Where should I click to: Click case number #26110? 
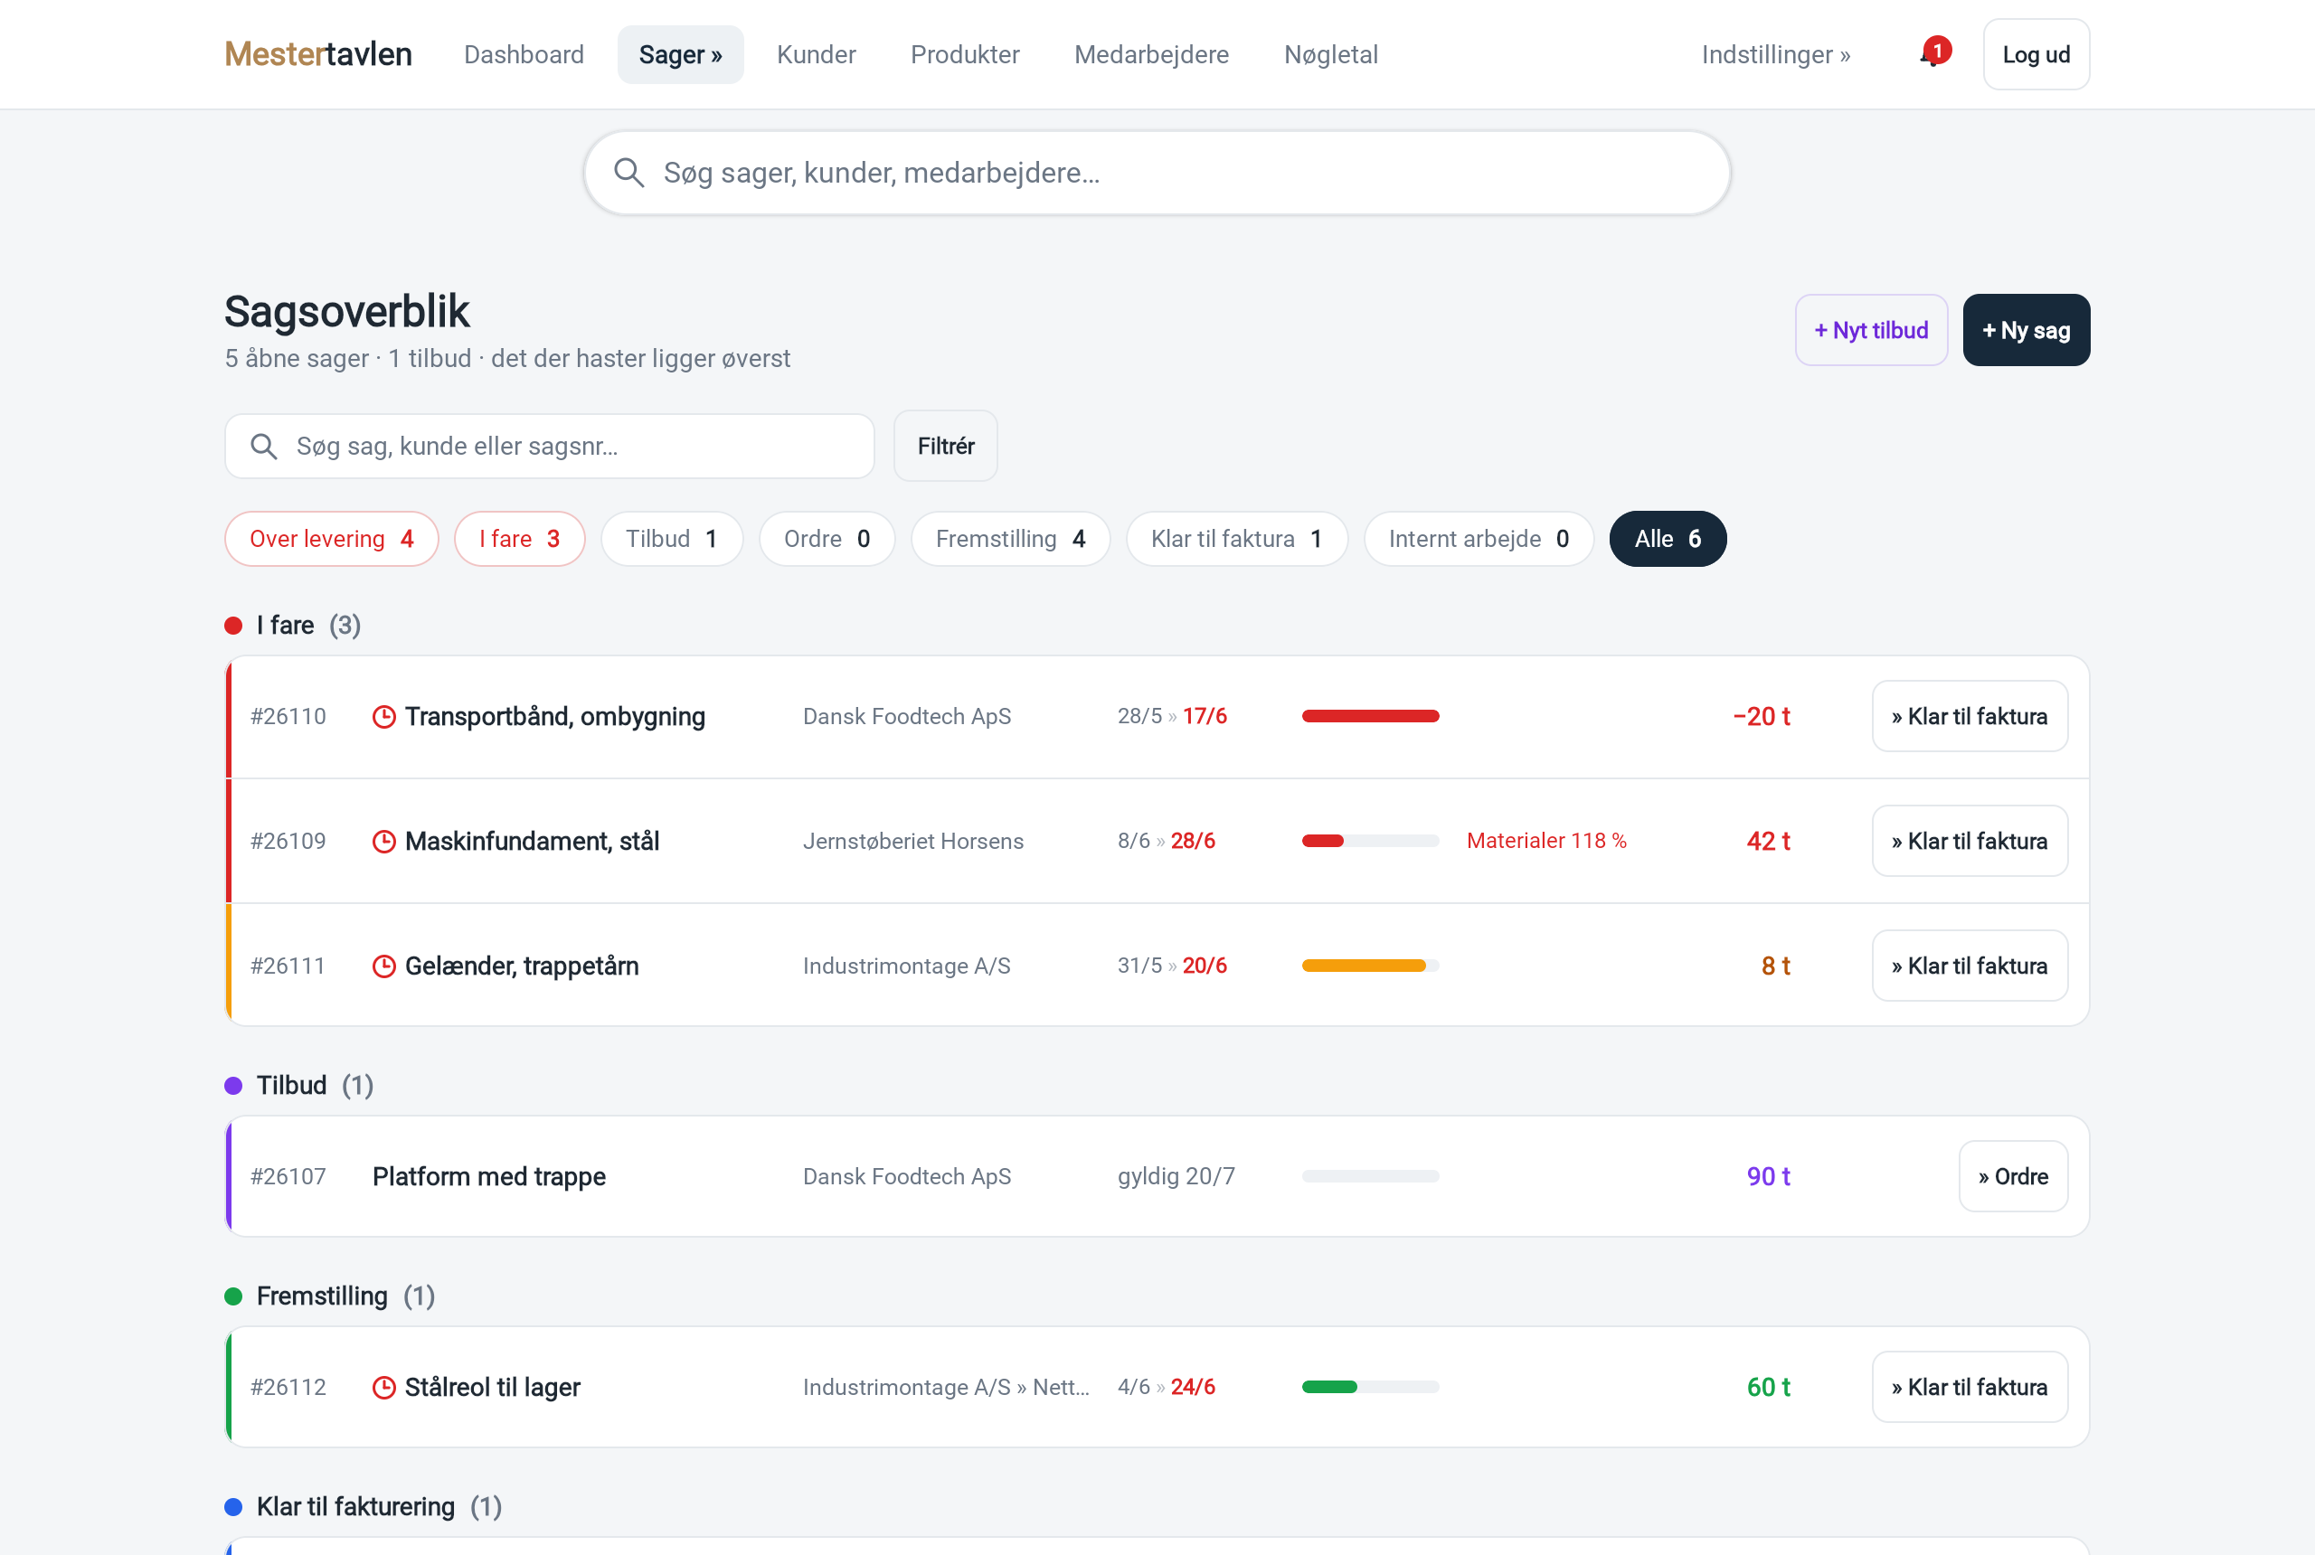pos(288,716)
